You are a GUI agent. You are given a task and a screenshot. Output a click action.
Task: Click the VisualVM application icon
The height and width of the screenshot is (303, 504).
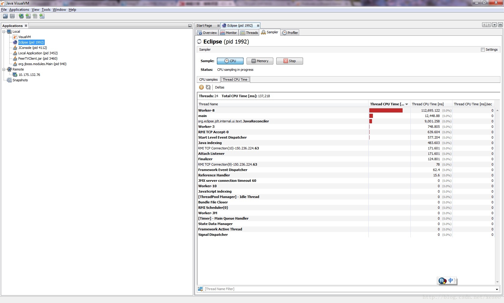(15, 37)
